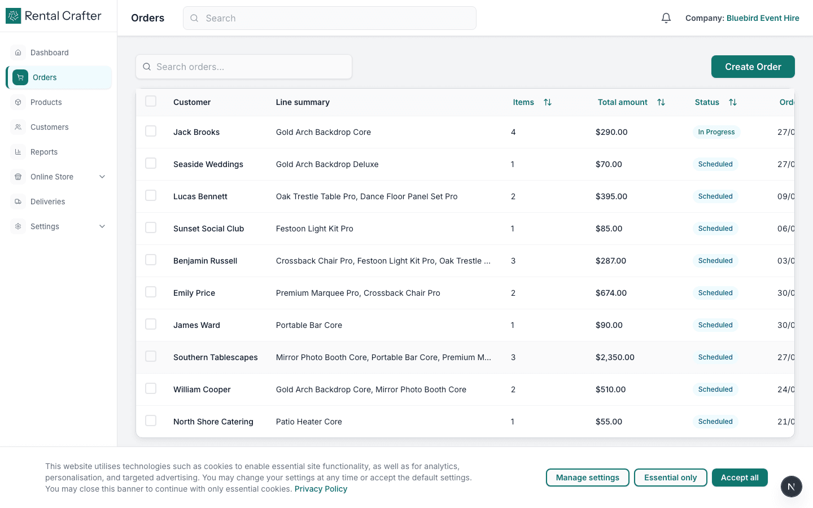Click the $395.00 total amount
This screenshot has width=813, height=508.
[611, 196]
